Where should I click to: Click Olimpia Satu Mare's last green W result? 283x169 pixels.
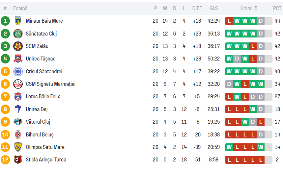pos(261,147)
